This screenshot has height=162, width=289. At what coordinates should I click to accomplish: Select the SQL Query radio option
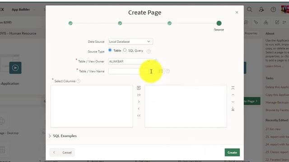[x=125, y=50]
